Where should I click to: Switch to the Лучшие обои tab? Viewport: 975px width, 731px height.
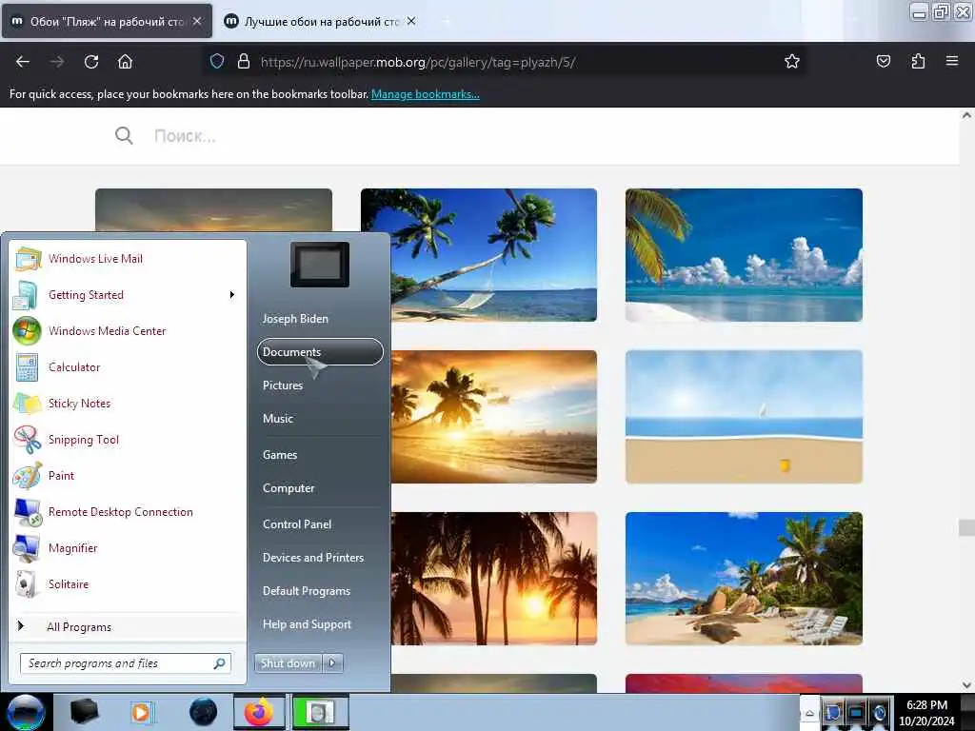coord(320,21)
